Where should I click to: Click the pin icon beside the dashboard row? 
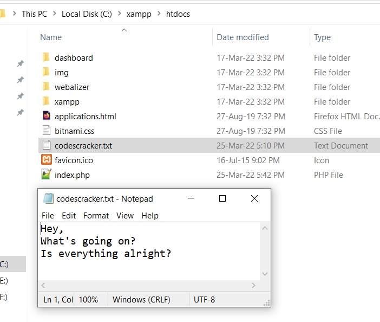click(x=21, y=63)
